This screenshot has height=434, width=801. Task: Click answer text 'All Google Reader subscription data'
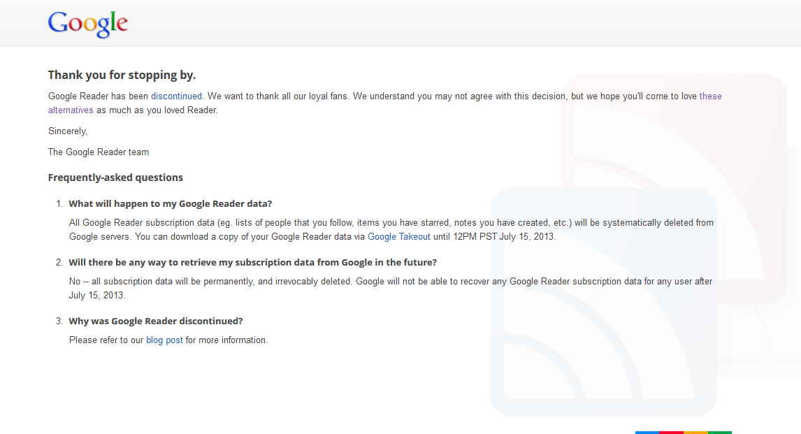pyautogui.click(x=391, y=230)
